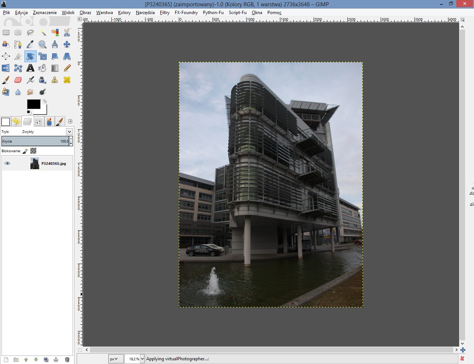Pick the Text tool
The height and width of the screenshot is (364, 474).
click(30, 68)
